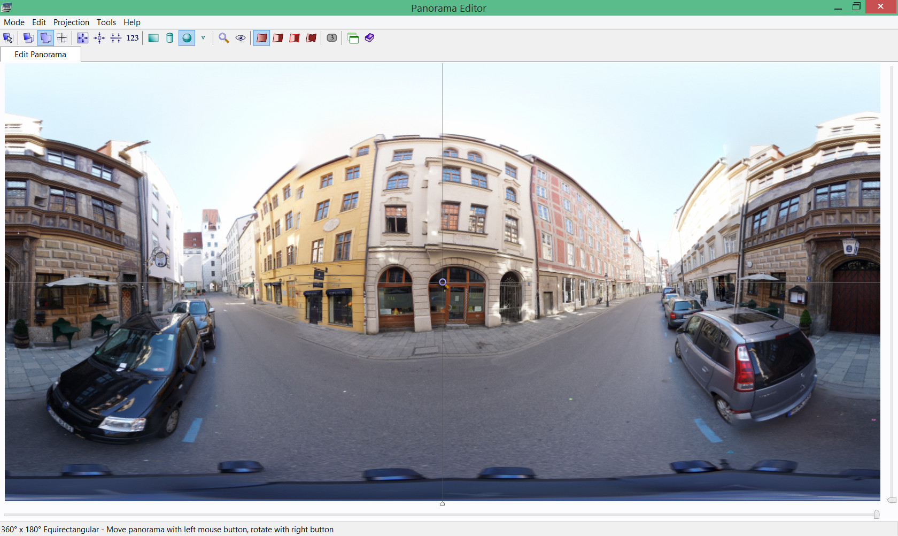Click the gray number 3 badge icon
The image size is (898, 536).
332,38
